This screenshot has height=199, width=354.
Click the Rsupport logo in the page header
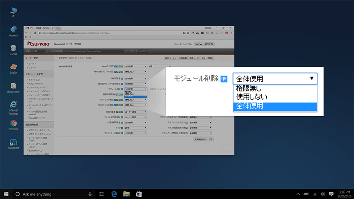[38, 44]
